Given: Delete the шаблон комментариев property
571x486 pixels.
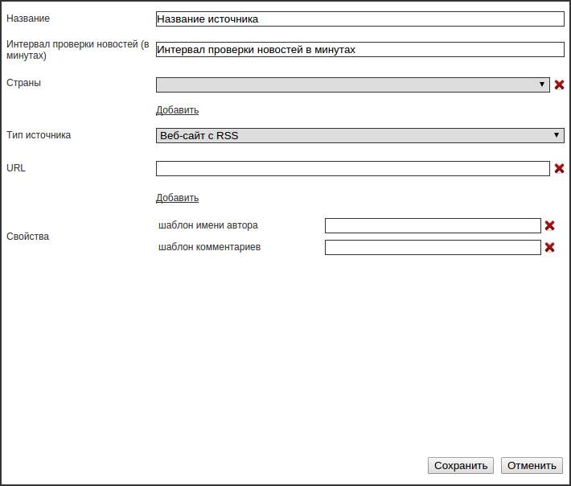Looking at the screenshot, I should [550, 248].
